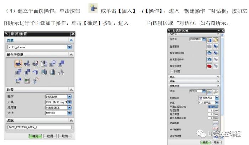Open the 切削模式 cut pattern dropdown
This screenshot has height=145, width=249.
(x=217, y=97)
